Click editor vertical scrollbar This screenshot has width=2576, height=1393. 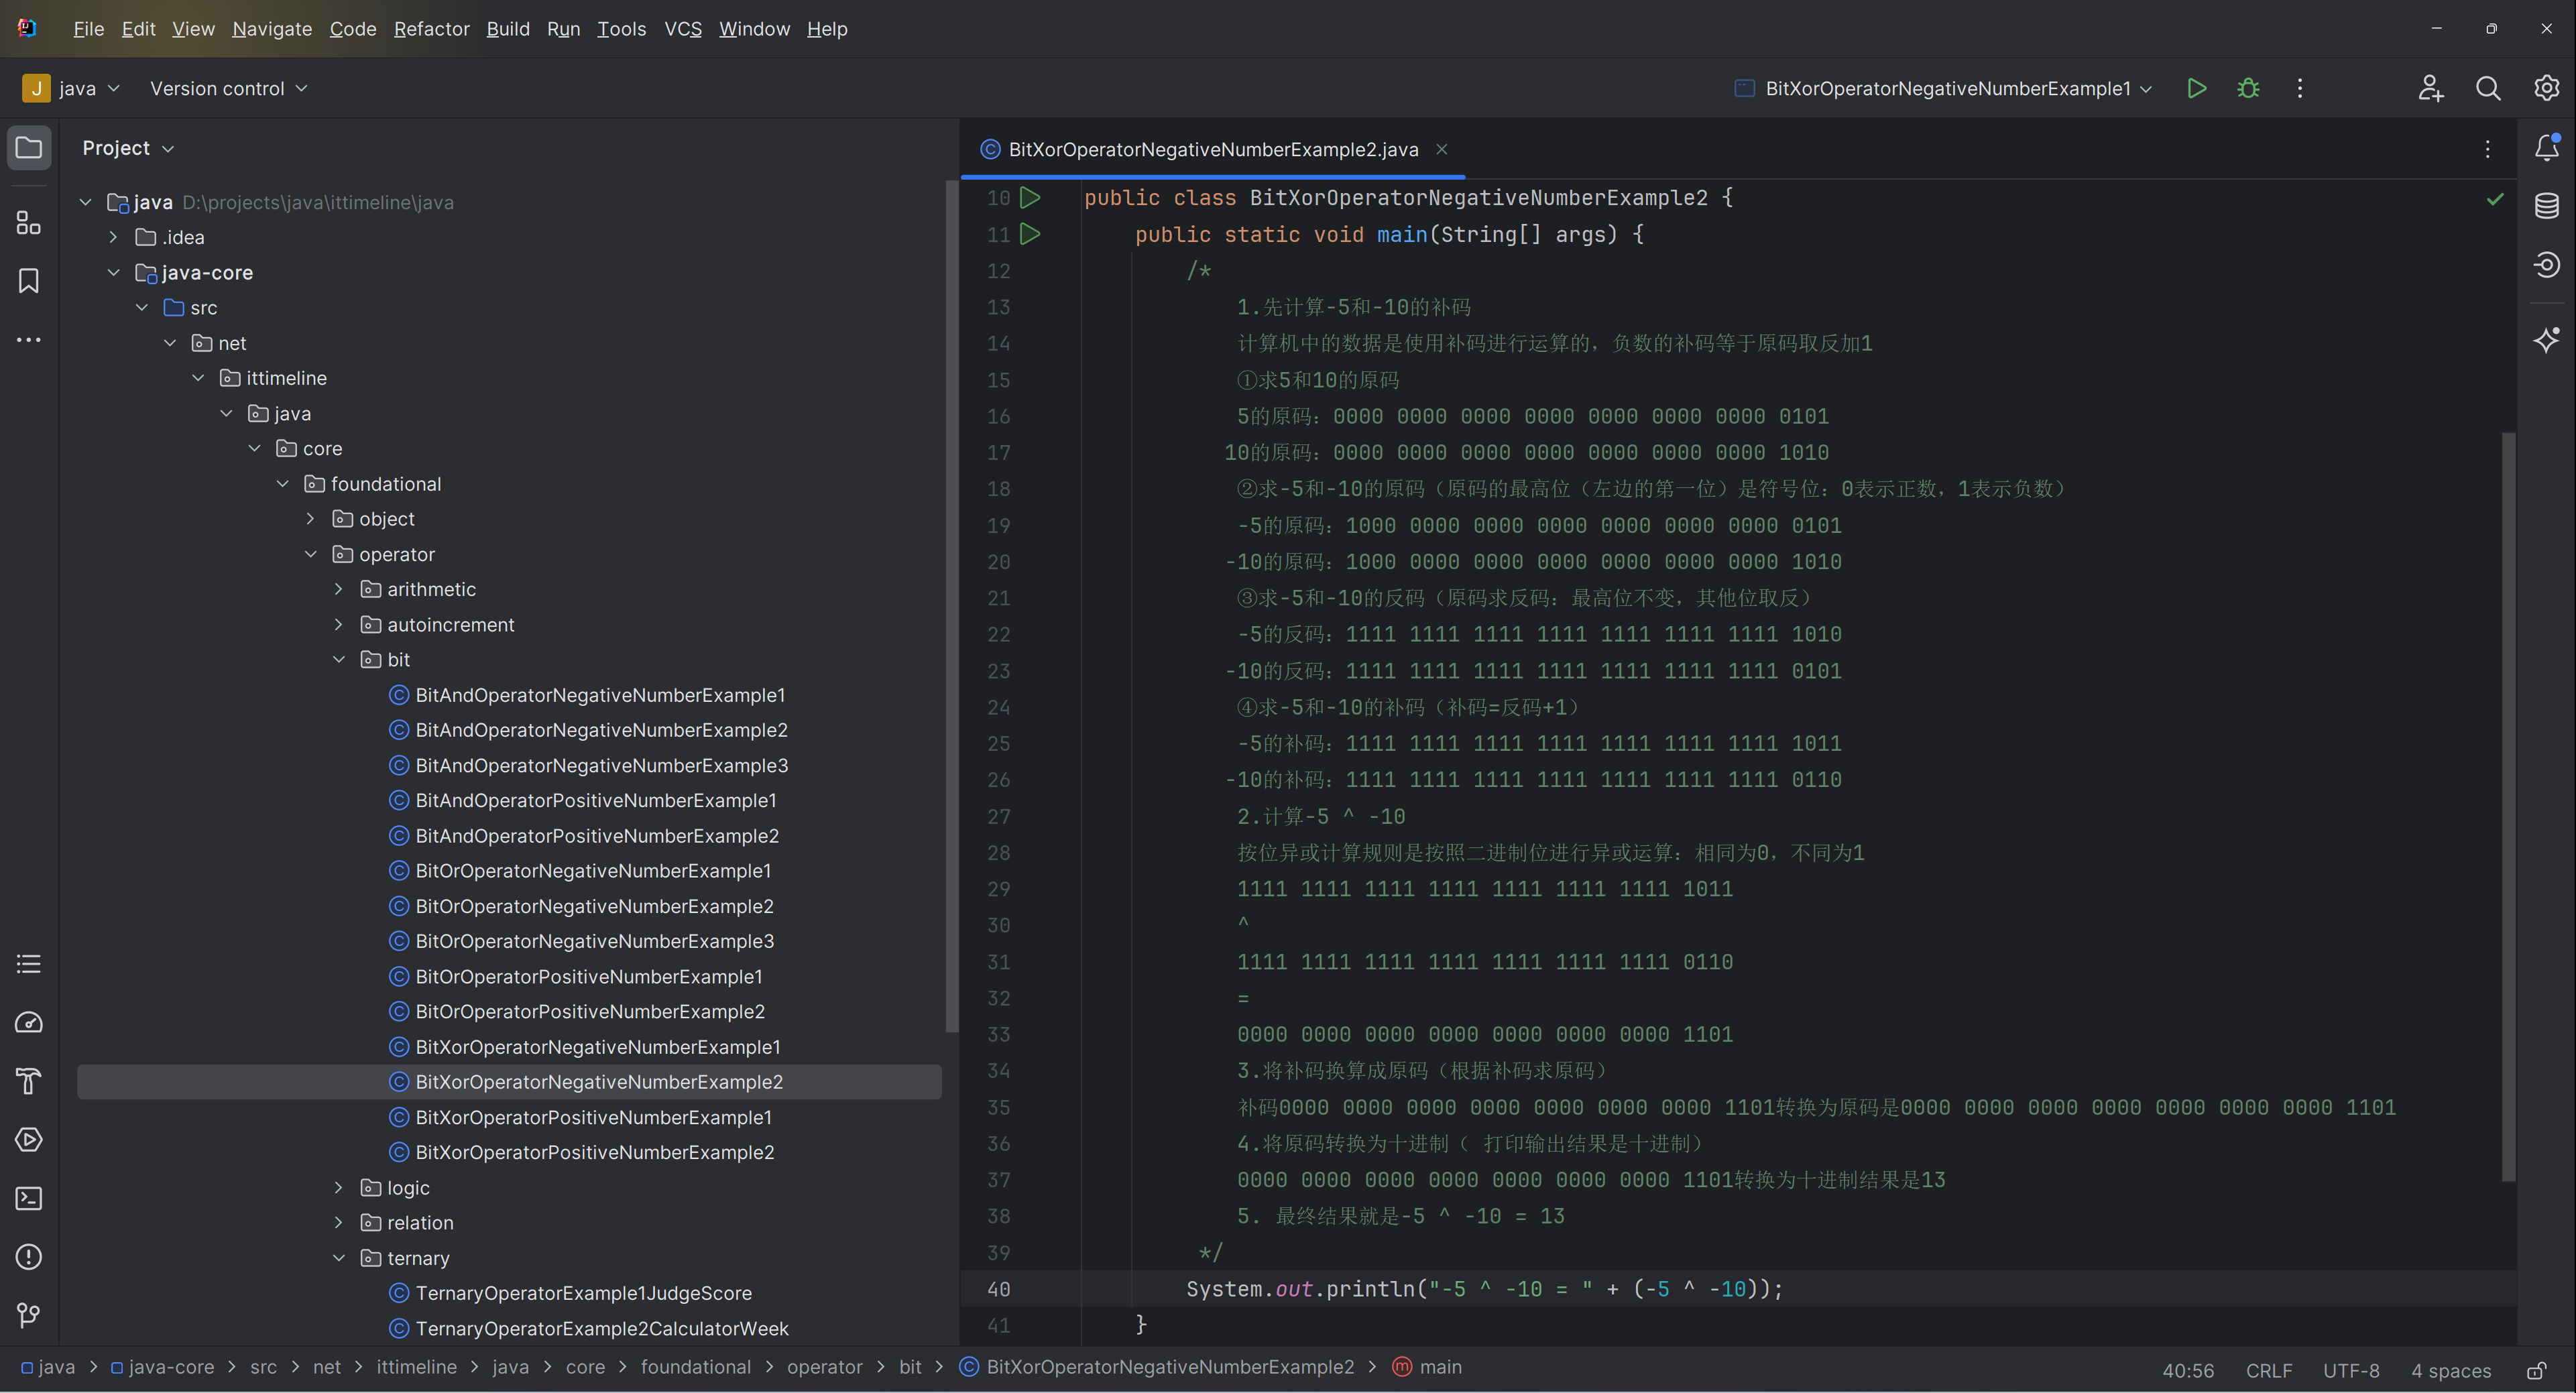2508,806
